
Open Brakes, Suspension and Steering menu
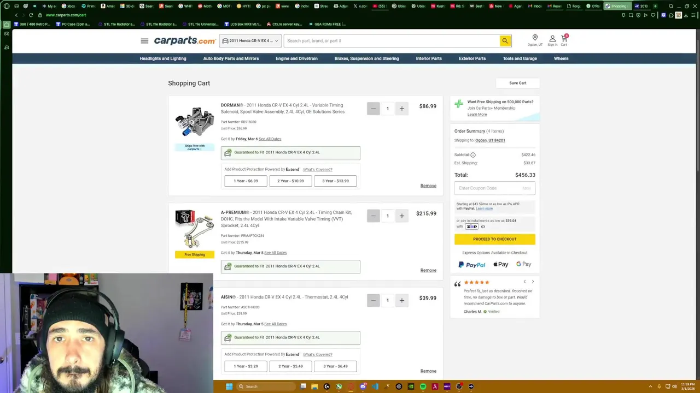366,58
